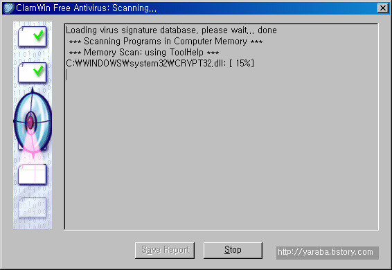The image size is (392, 270).
Task: Click the text cursor in scan log area
Action: coord(66,75)
